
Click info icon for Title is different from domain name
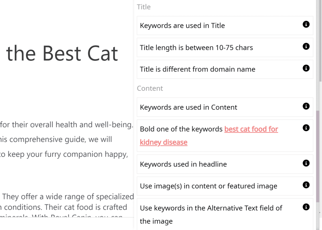pos(306,68)
